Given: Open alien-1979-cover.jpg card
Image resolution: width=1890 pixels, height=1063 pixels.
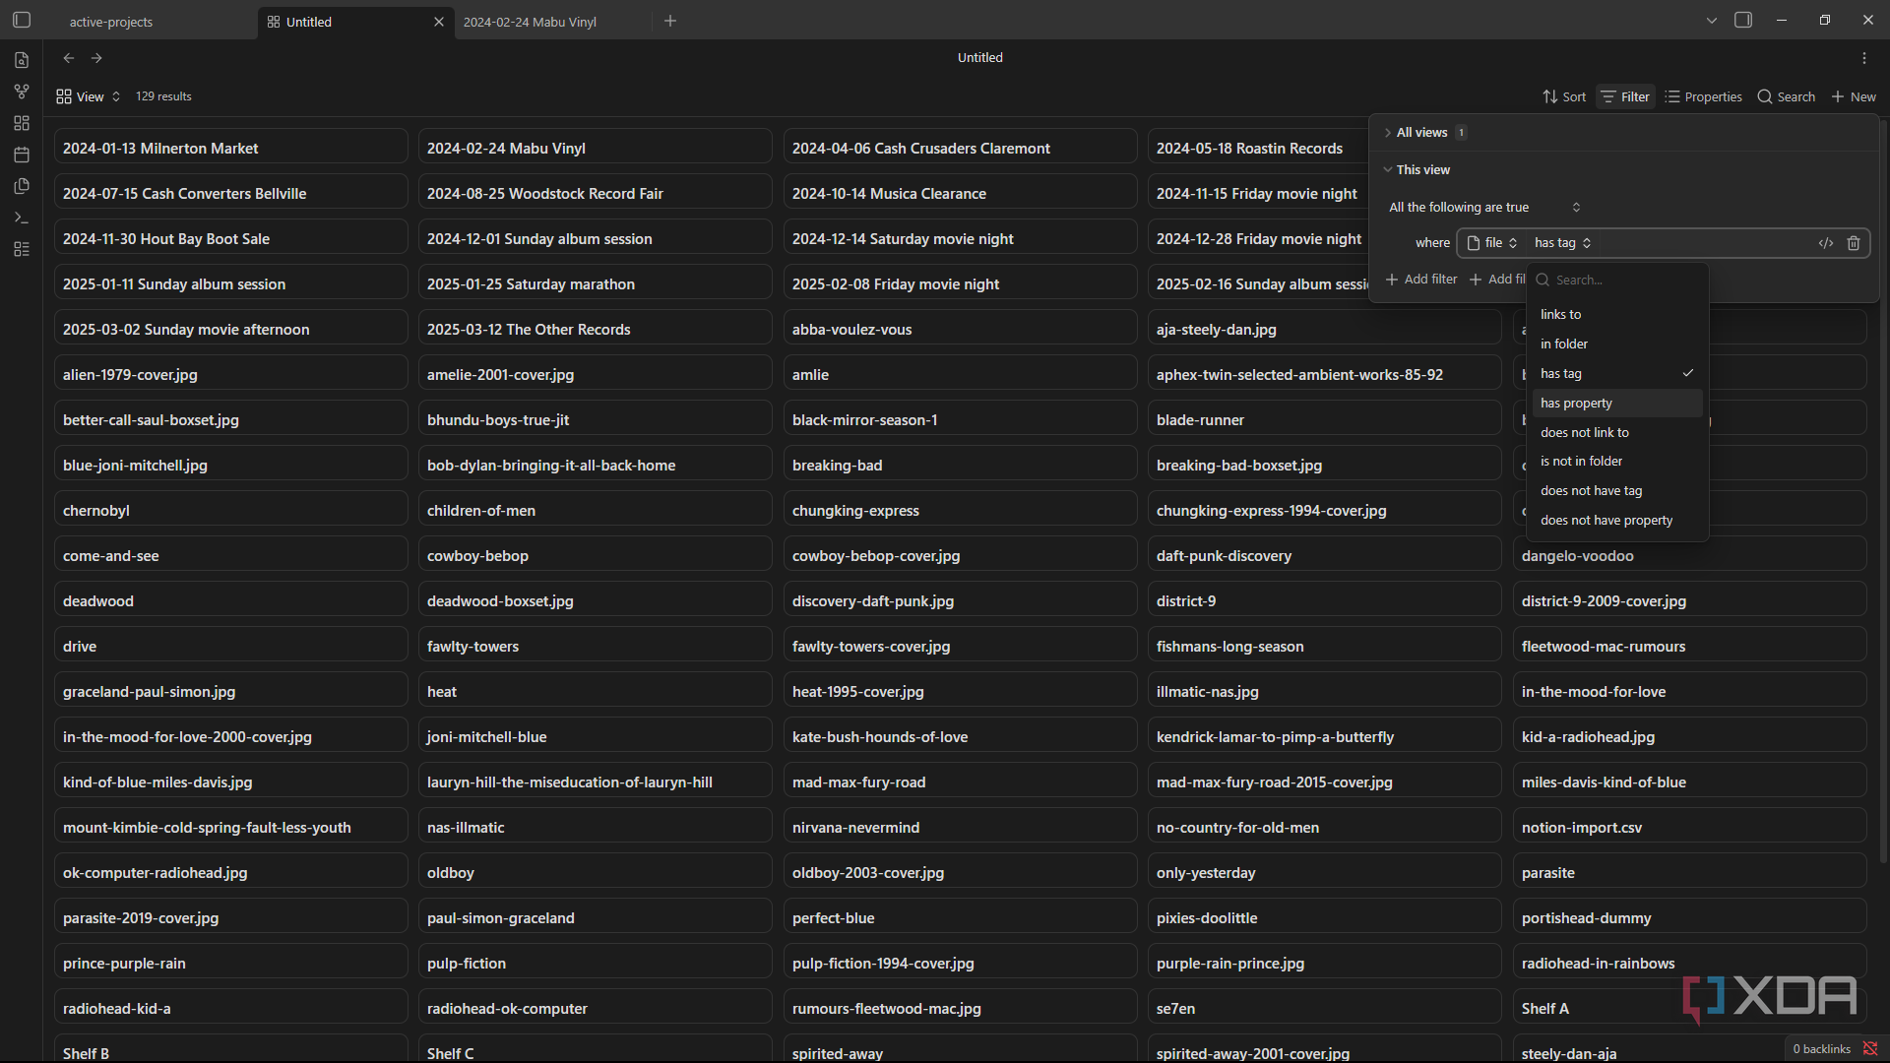Looking at the screenshot, I should tap(231, 374).
